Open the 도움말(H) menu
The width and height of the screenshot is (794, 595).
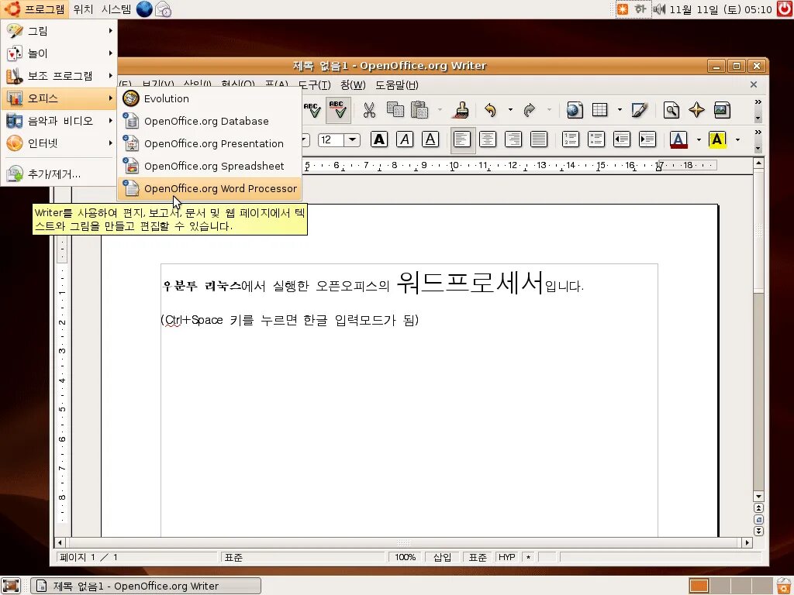click(397, 85)
